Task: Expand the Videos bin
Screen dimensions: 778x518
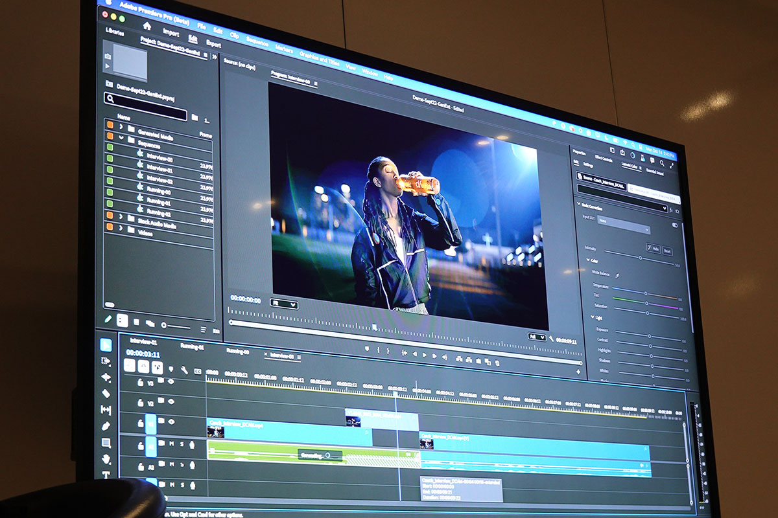Action: coord(121,229)
